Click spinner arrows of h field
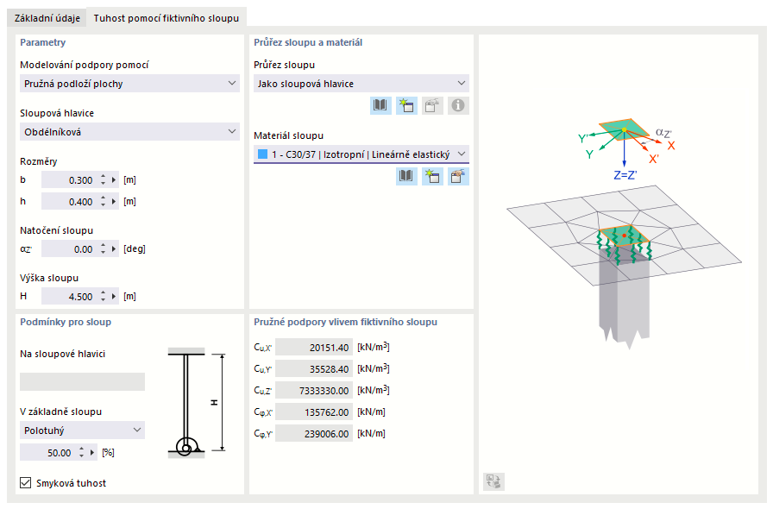 coord(103,201)
